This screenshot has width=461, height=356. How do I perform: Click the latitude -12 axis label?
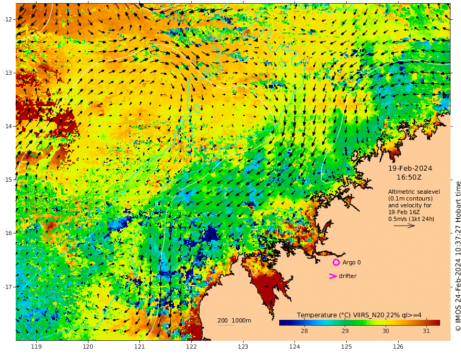point(8,19)
